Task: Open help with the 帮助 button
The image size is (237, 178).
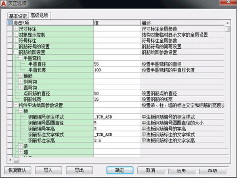Action: 212,171
